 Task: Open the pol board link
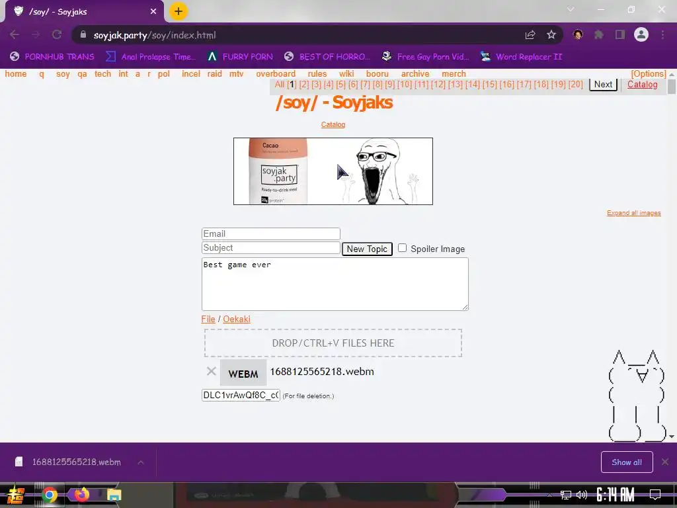pyautogui.click(x=164, y=74)
